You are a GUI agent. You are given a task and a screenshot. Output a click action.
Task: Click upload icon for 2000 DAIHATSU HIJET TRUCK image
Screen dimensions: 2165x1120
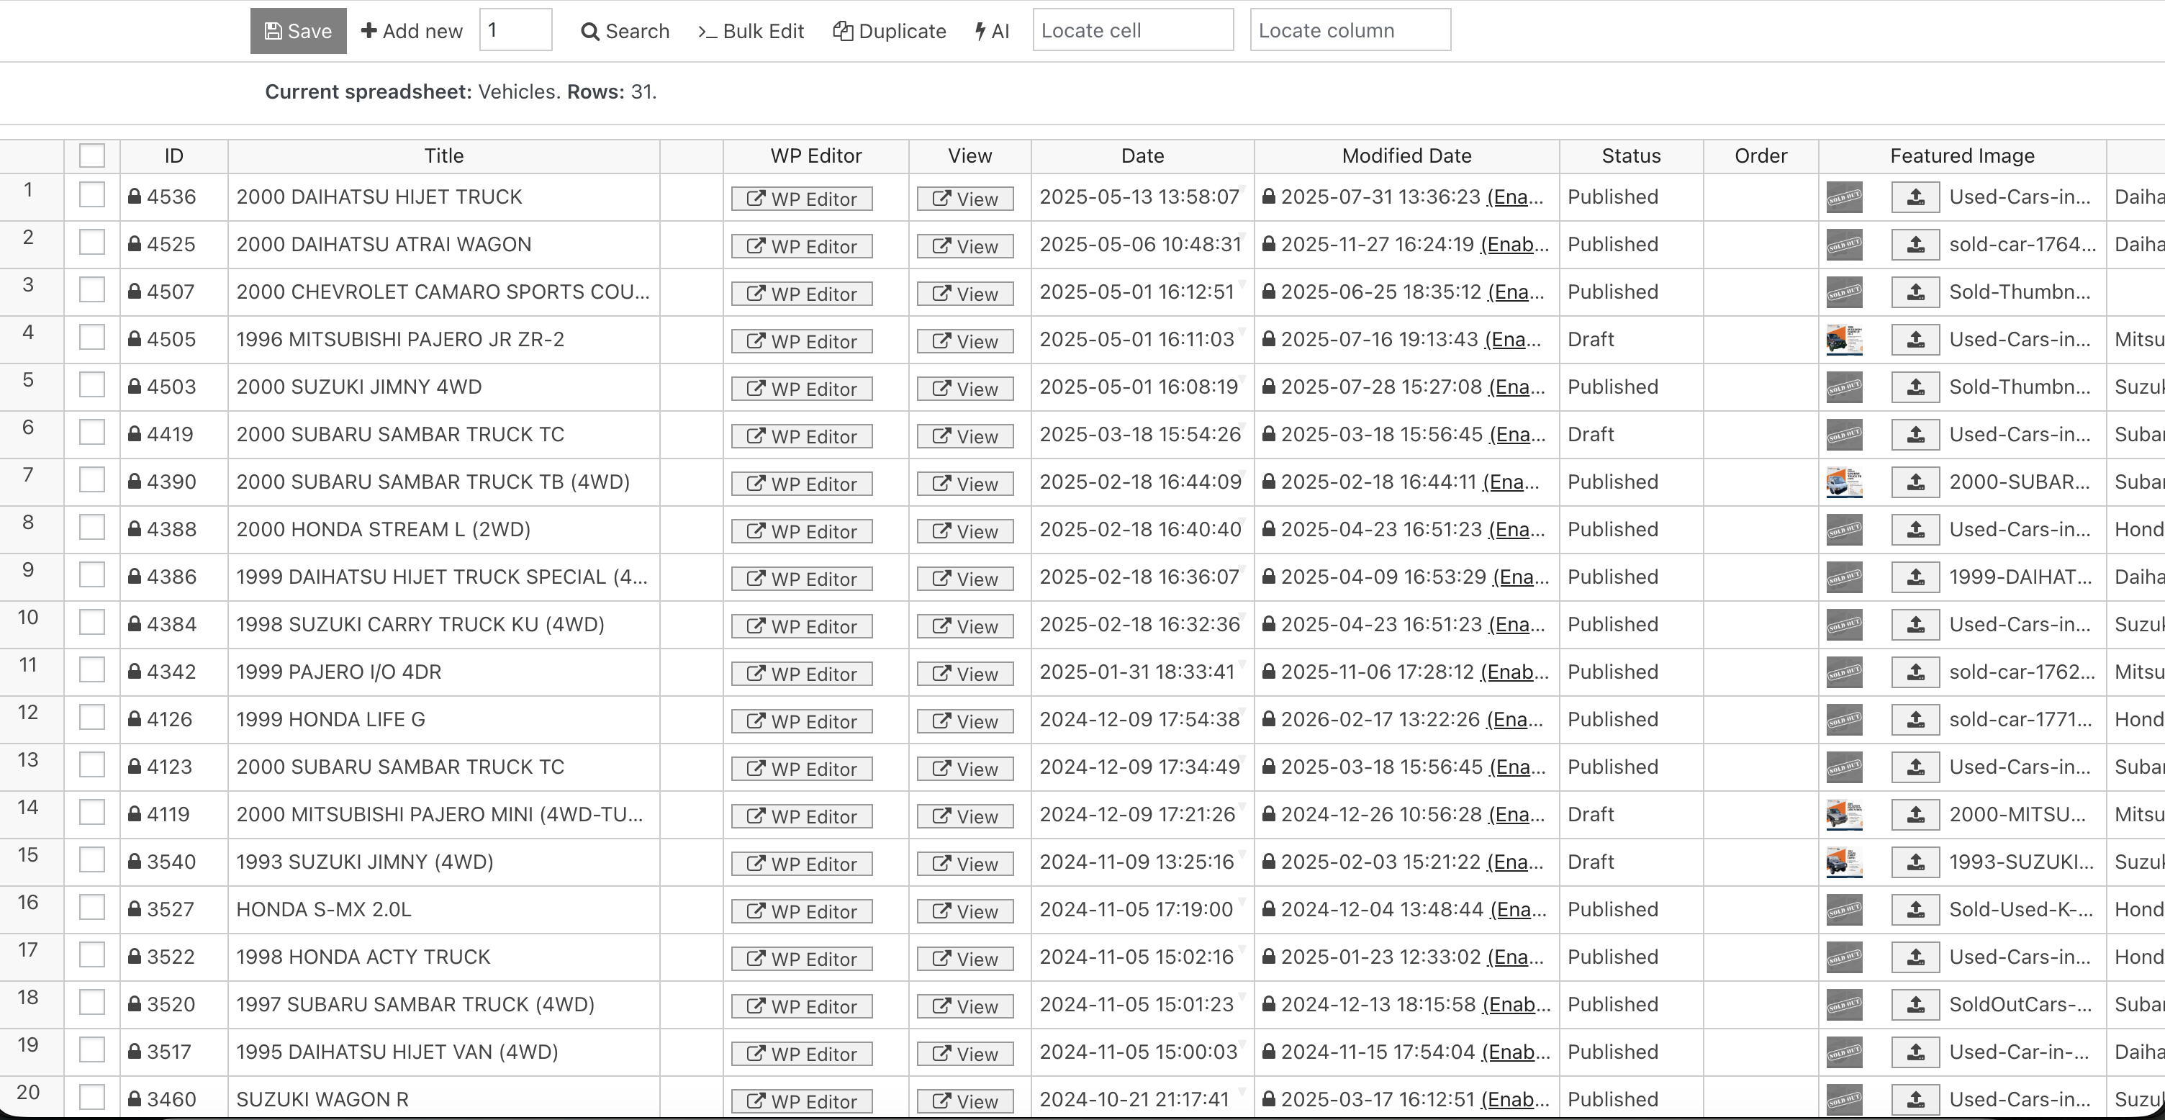click(x=1915, y=197)
